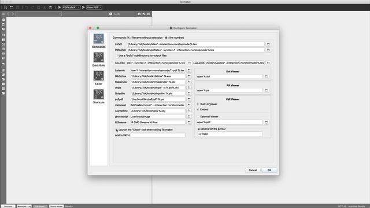Open the PDFLaTeX compile command dropdown
The height and width of the screenshot is (208, 370).
71,8
